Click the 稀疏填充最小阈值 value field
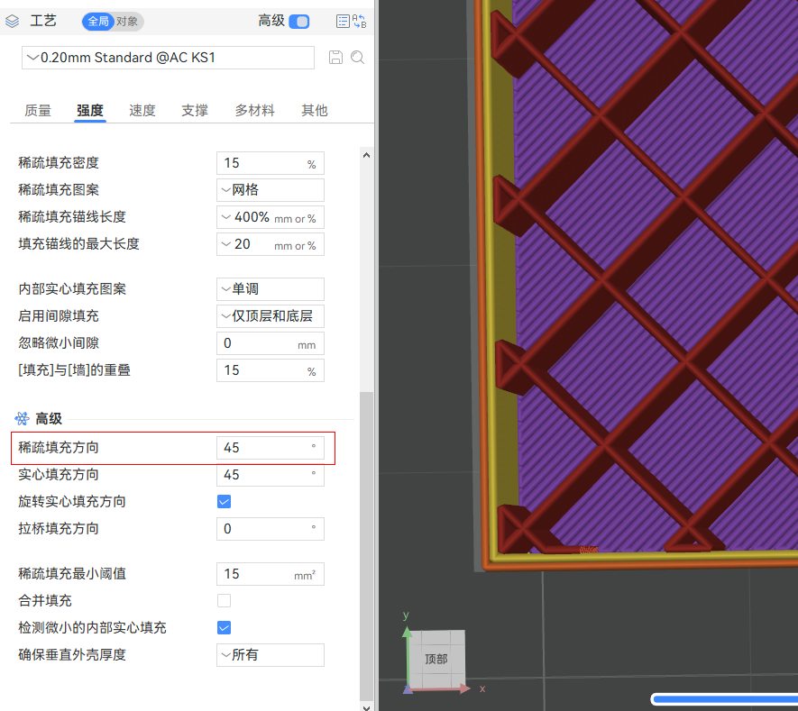The height and width of the screenshot is (711, 798). pyautogui.click(x=271, y=574)
